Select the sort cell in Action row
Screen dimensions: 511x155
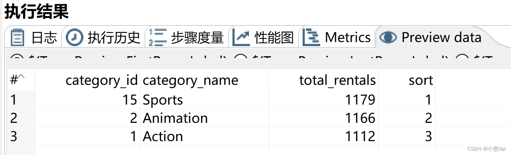[406, 136]
